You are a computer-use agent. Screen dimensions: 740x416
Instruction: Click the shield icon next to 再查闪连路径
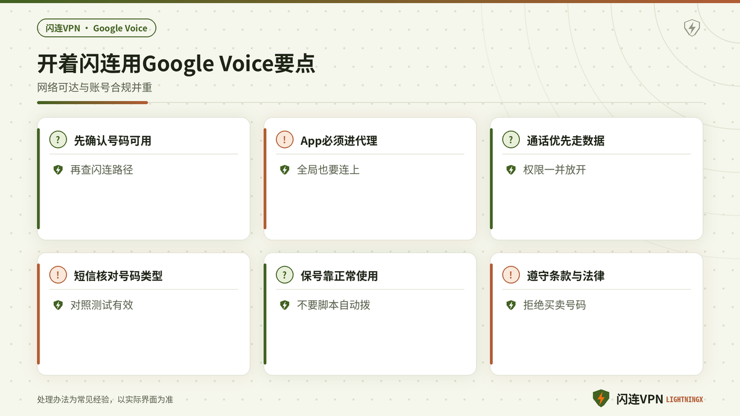[58, 169]
